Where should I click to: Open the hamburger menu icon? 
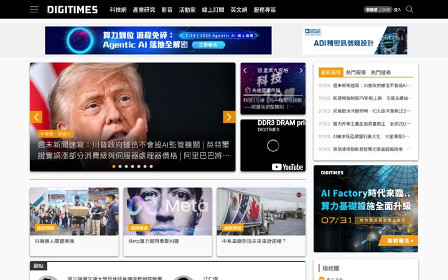[x=34, y=9]
